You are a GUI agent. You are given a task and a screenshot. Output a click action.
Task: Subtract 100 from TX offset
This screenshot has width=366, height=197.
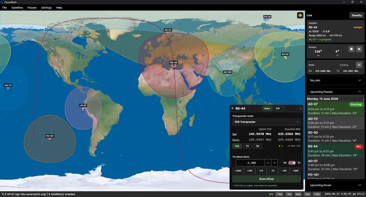[x=284, y=171]
